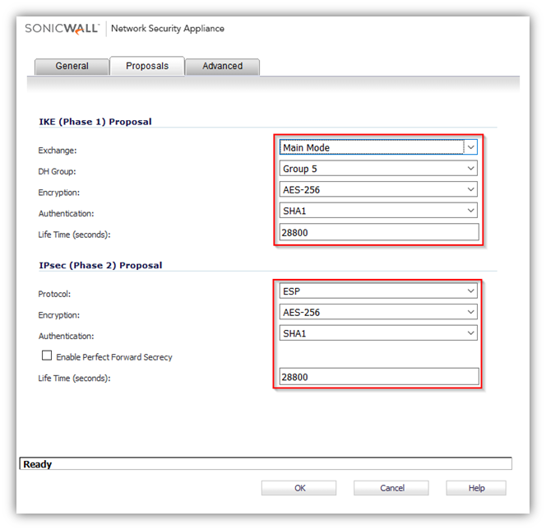Open the Protocol dropdown set to ESP

click(x=377, y=291)
